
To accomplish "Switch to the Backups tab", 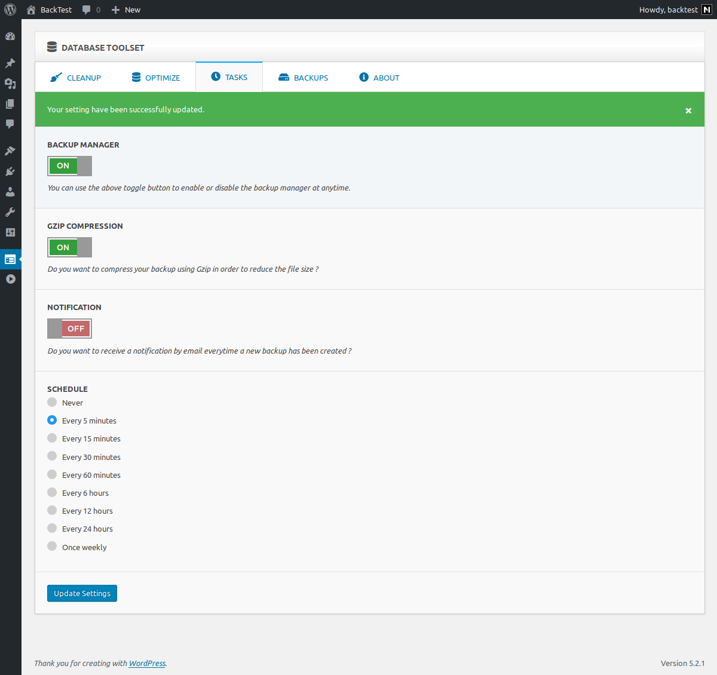I will tap(304, 78).
